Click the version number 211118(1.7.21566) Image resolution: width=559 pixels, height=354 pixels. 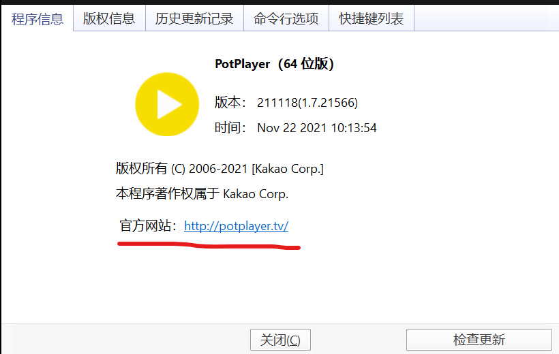pyautogui.click(x=307, y=103)
